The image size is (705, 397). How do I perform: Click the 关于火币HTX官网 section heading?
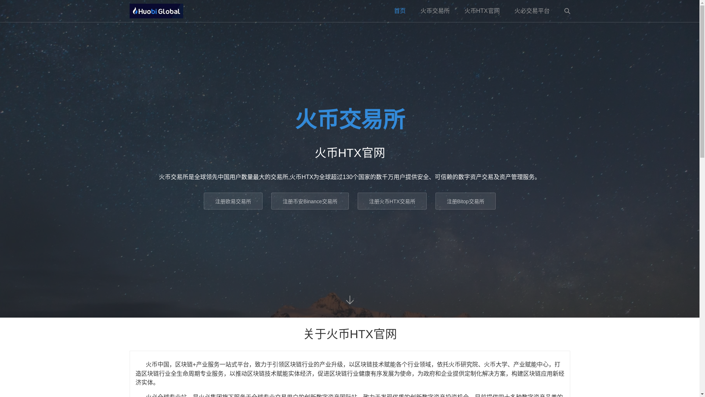(350, 334)
